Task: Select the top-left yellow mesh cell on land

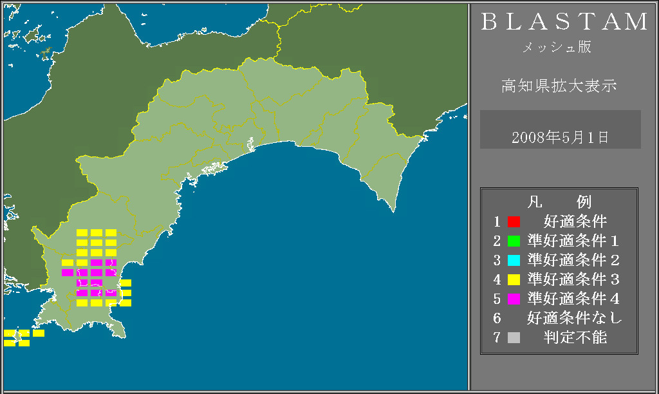Action: point(82,232)
